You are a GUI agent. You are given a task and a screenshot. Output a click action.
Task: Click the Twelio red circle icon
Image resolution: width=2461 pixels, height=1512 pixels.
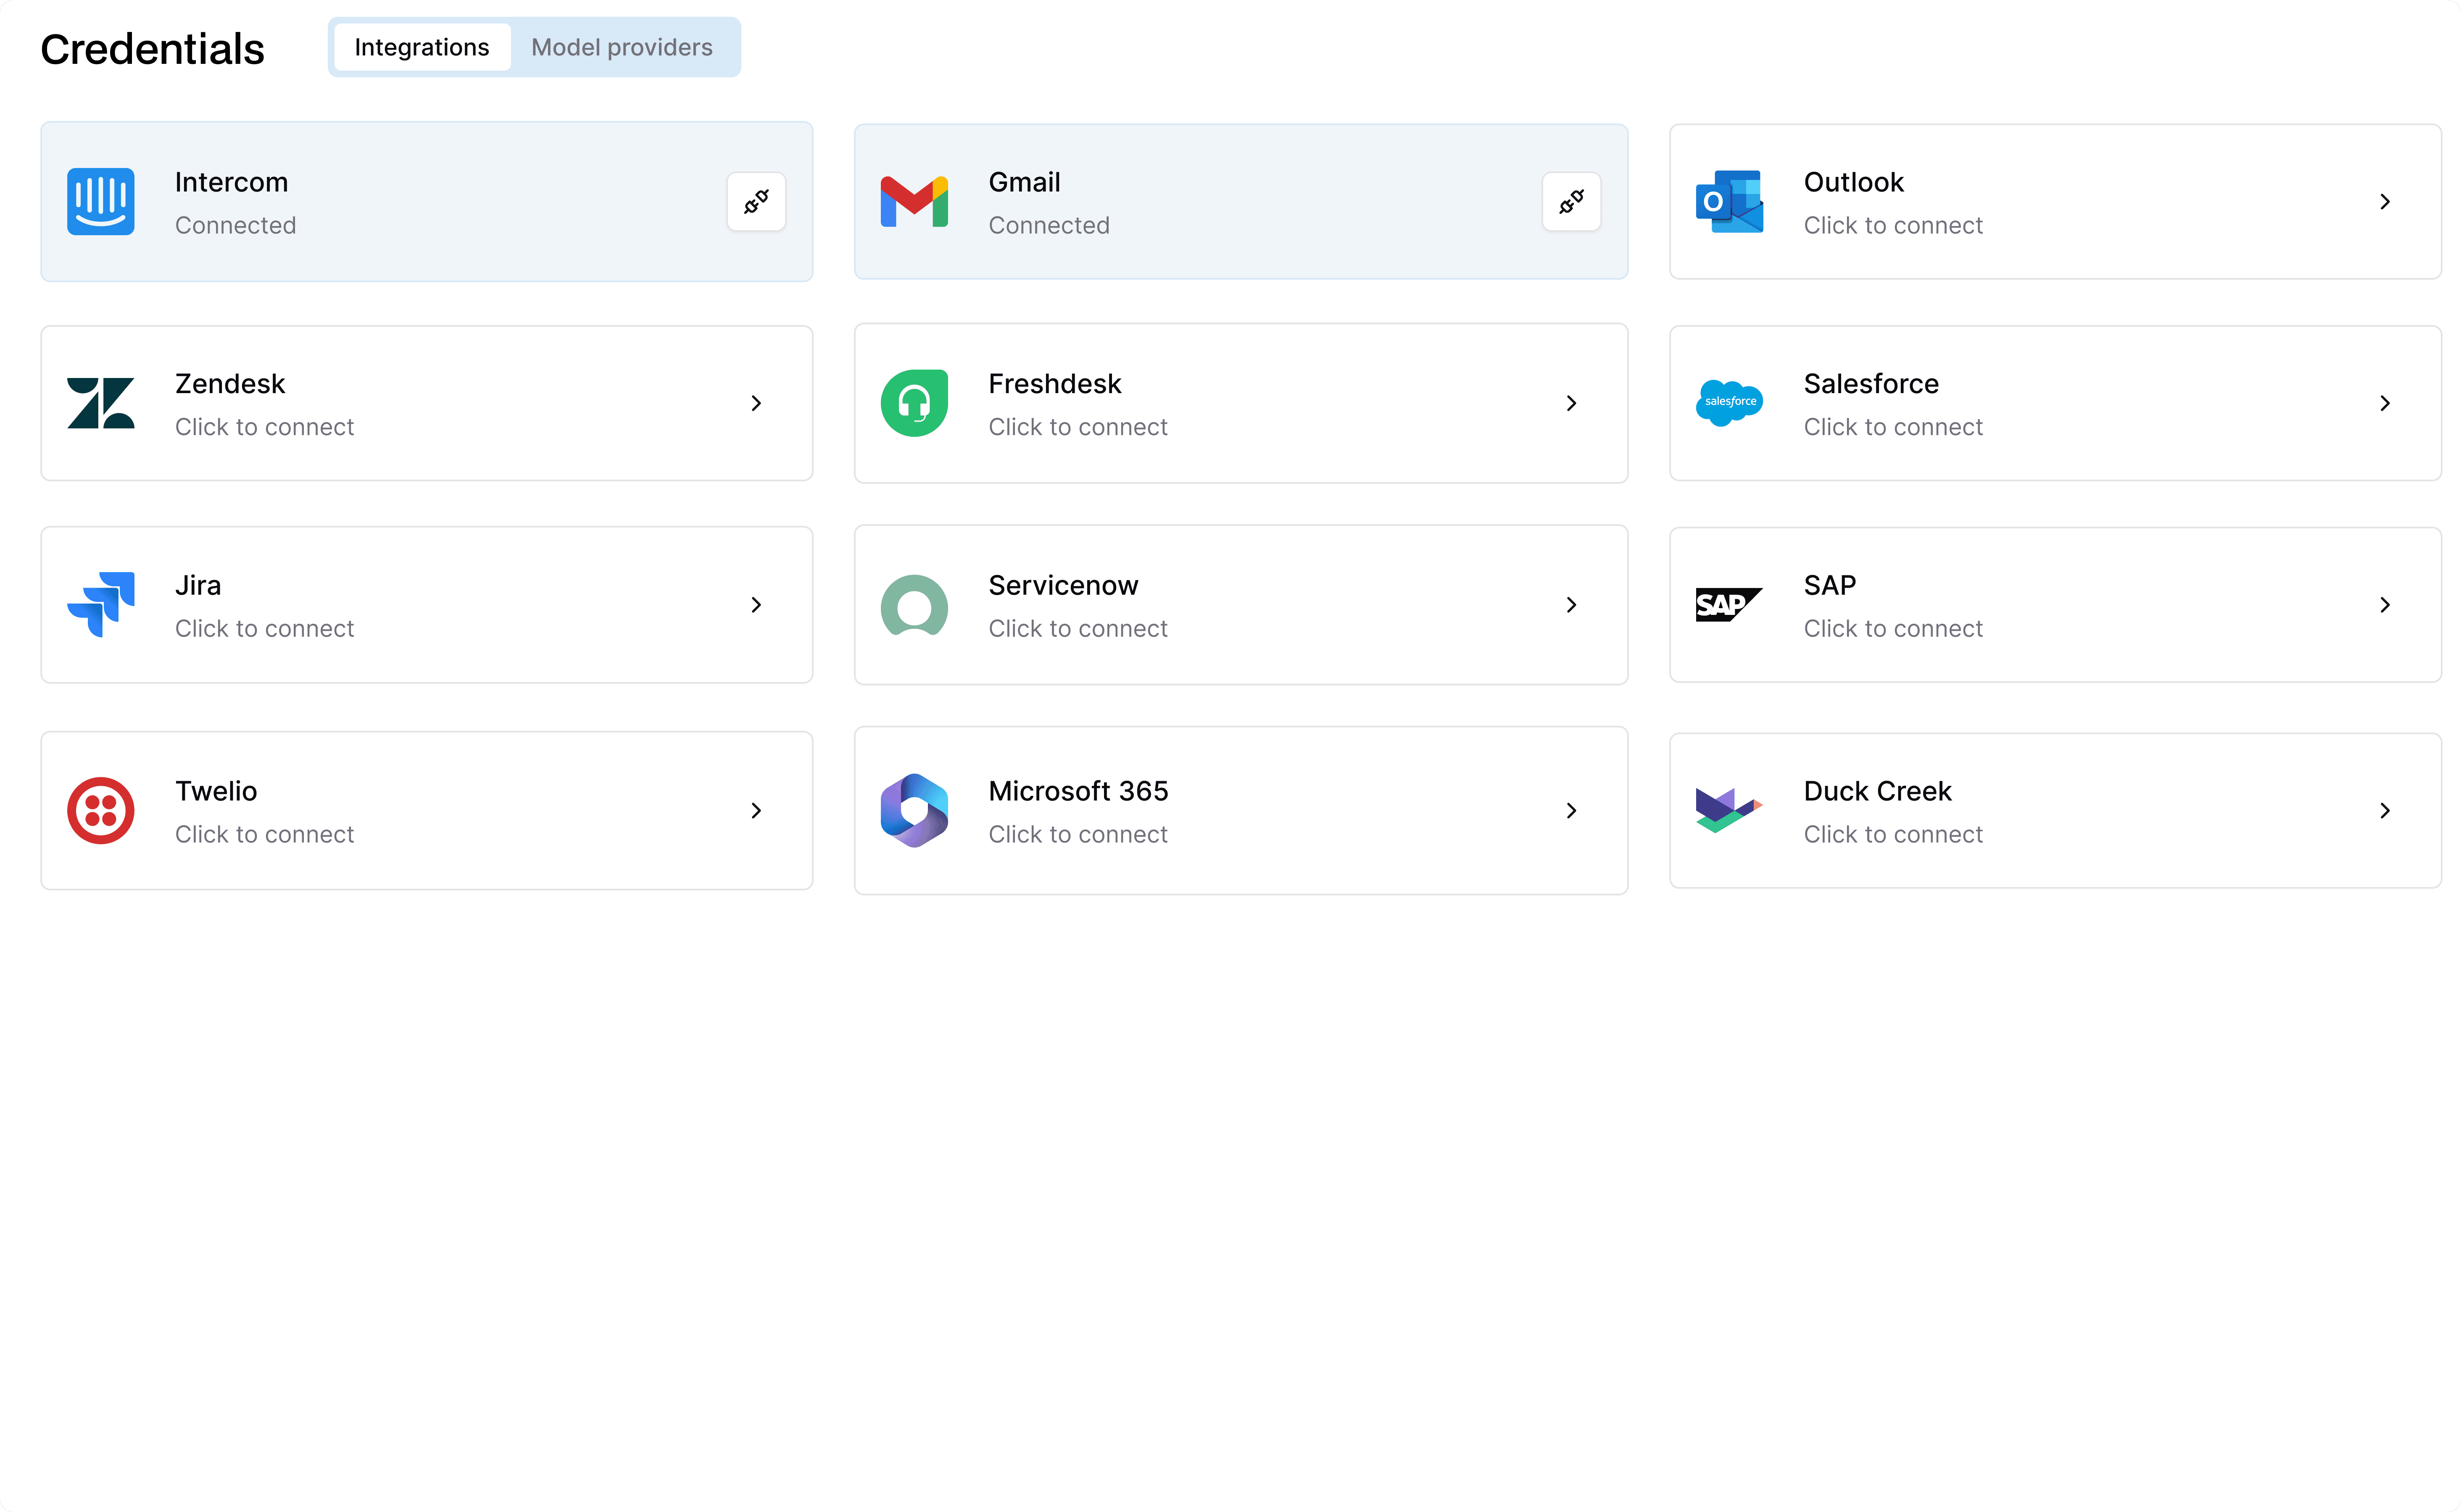100,810
